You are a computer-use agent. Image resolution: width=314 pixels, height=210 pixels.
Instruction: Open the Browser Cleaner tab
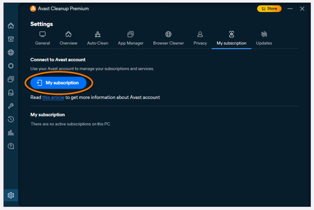pos(168,39)
